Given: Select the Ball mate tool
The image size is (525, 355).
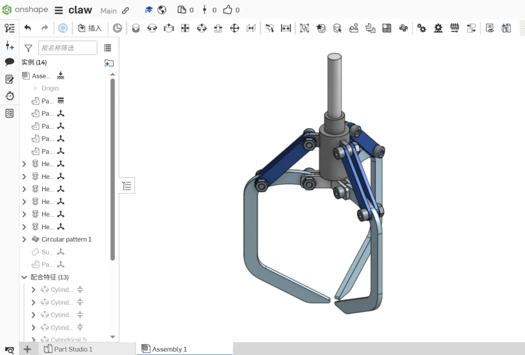Looking at the screenshot, I should click(x=235, y=28).
